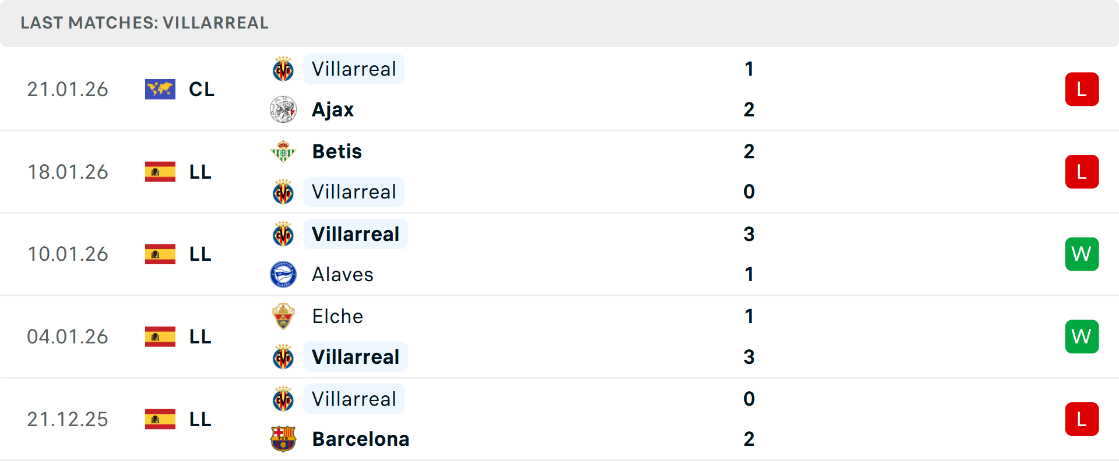Click the win badge for Elche match
1119x461 pixels.
pyautogui.click(x=1082, y=336)
